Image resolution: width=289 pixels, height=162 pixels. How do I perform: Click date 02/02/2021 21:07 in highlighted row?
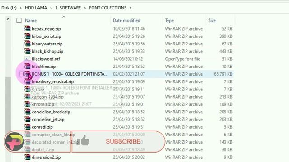tap(129, 74)
